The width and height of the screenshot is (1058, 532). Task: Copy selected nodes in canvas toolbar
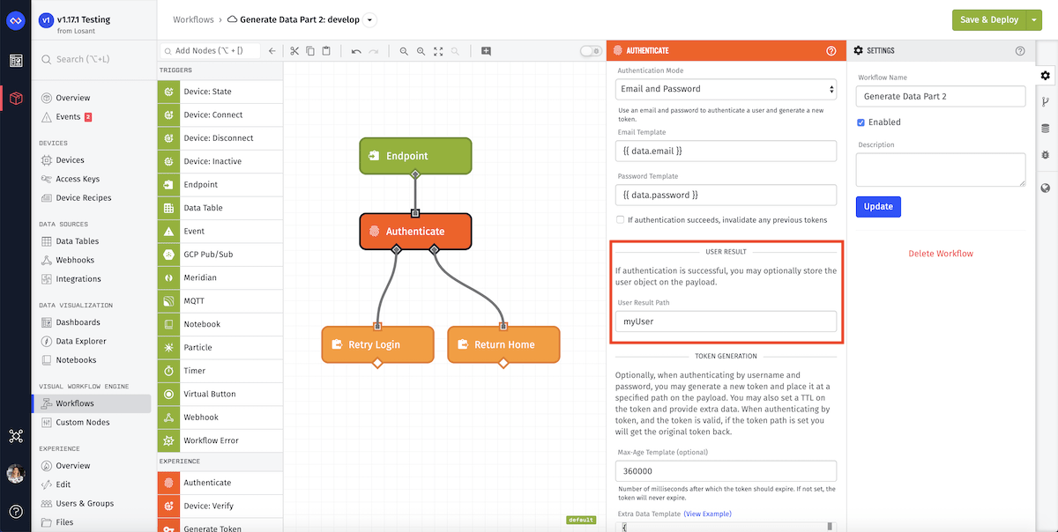coord(310,51)
